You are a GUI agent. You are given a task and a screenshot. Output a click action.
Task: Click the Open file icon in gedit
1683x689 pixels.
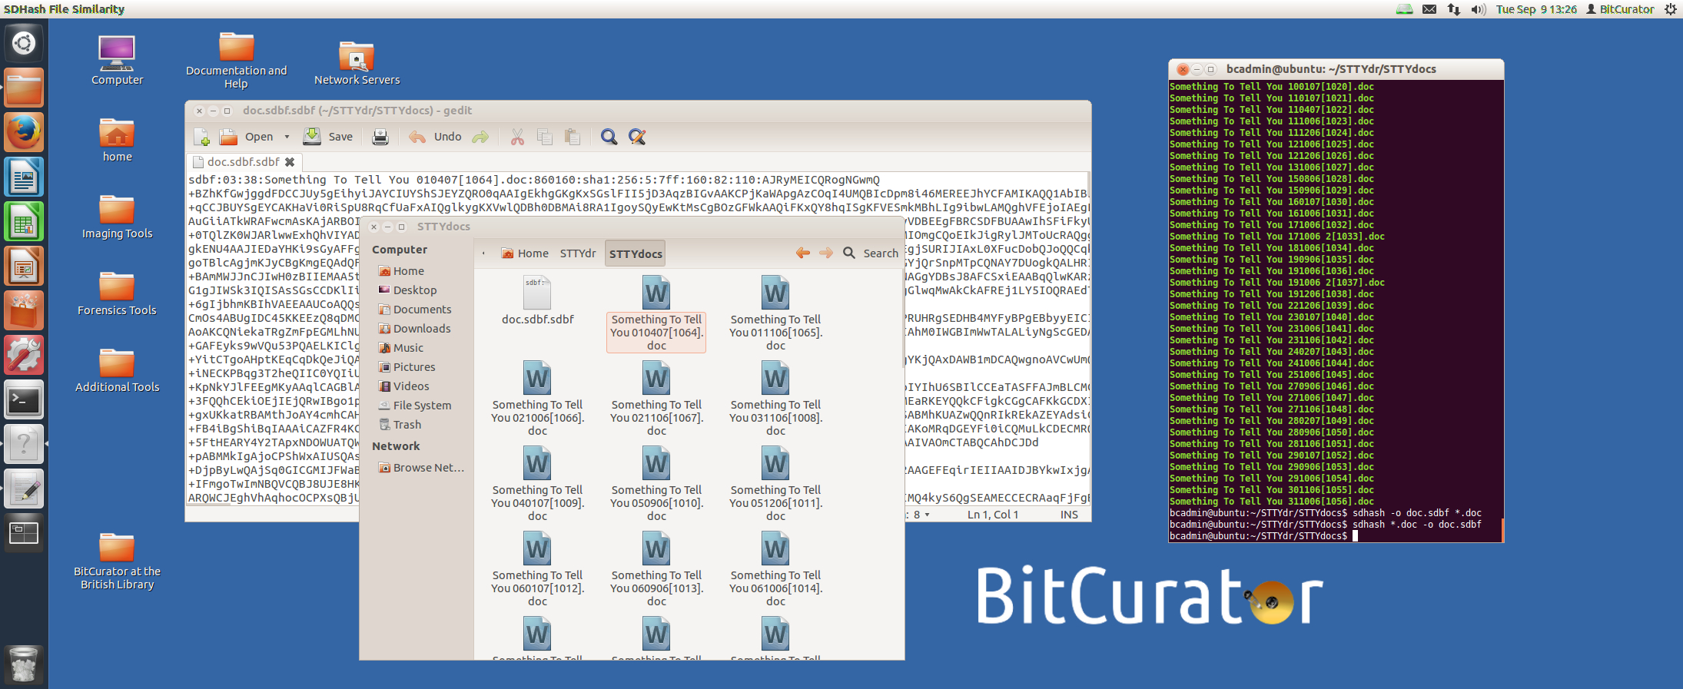(228, 137)
